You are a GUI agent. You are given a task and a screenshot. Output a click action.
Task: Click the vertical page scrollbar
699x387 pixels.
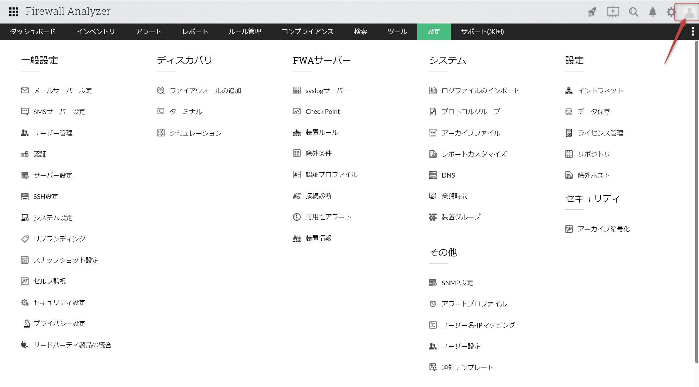coord(696,201)
